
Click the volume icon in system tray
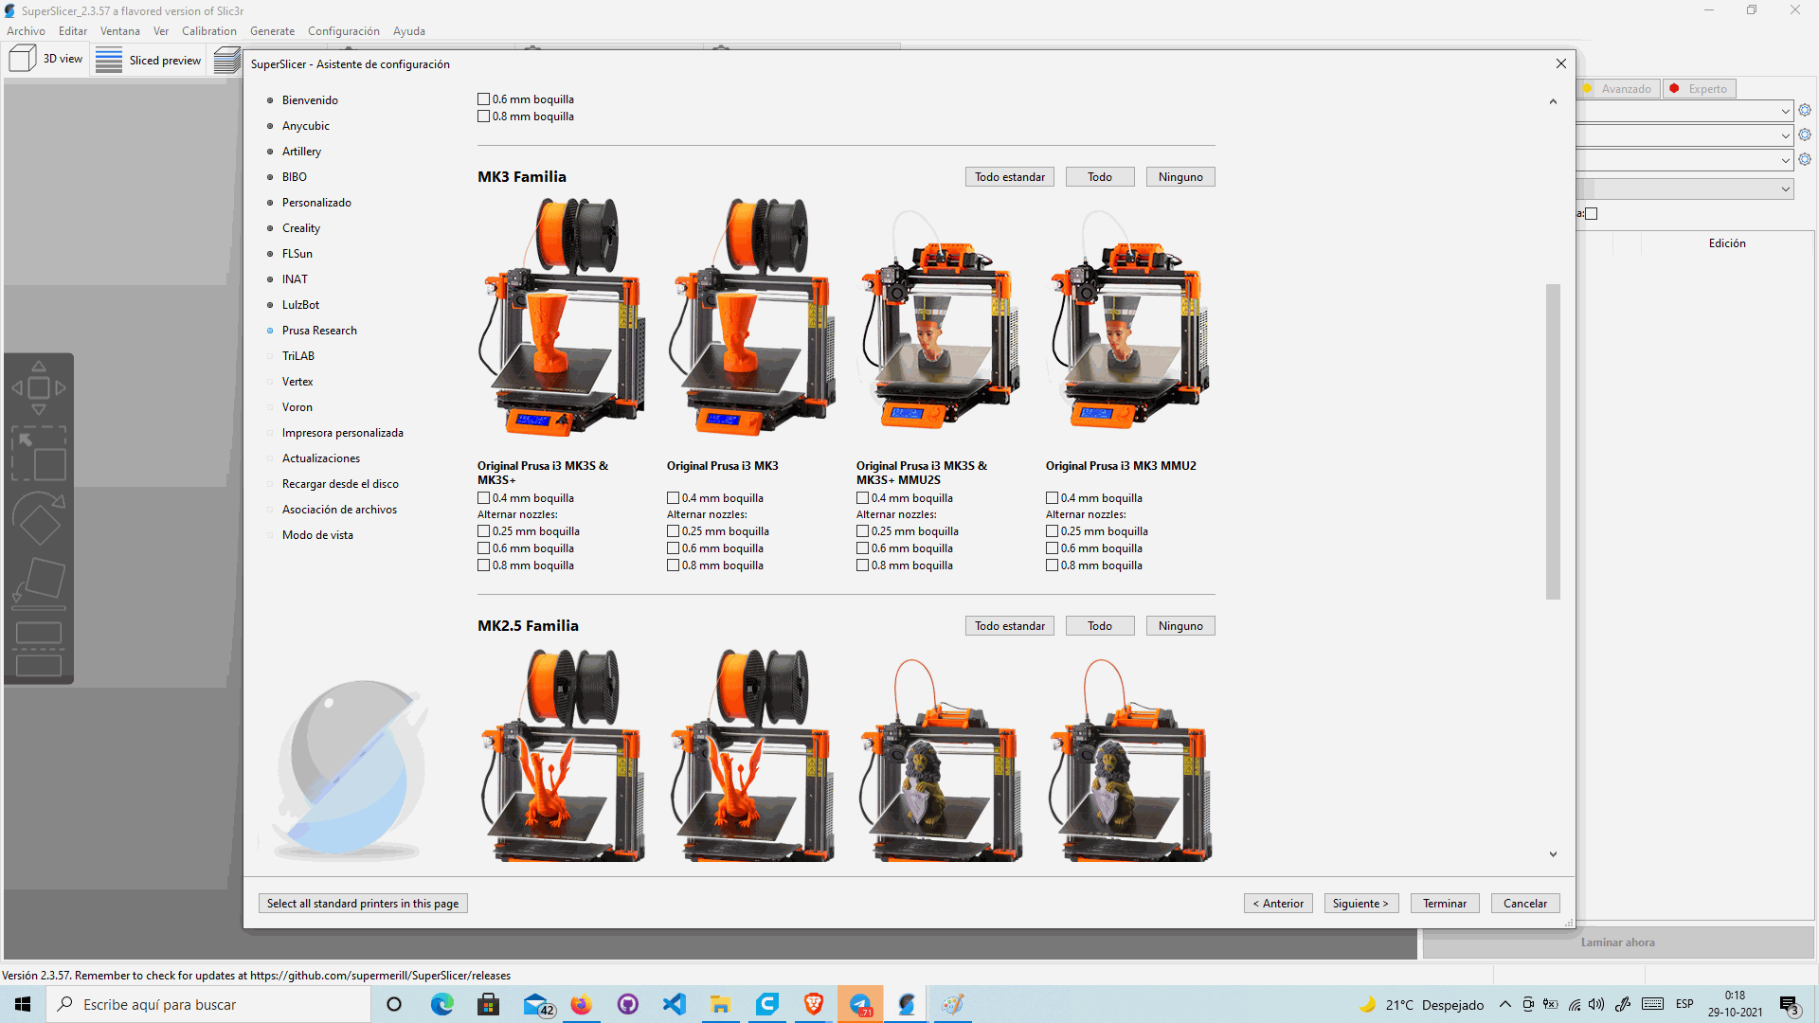(1596, 1004)
